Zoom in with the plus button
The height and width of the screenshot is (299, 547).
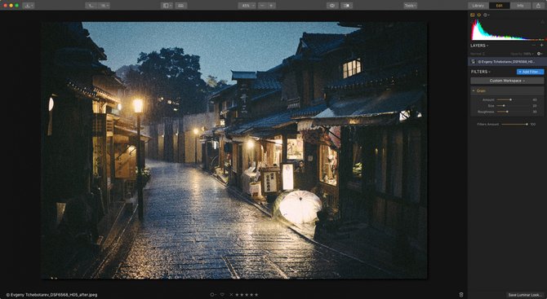(271, 6)
